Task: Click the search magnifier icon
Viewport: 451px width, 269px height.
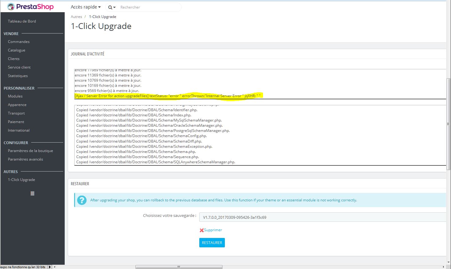Action: tap(110, 7)
